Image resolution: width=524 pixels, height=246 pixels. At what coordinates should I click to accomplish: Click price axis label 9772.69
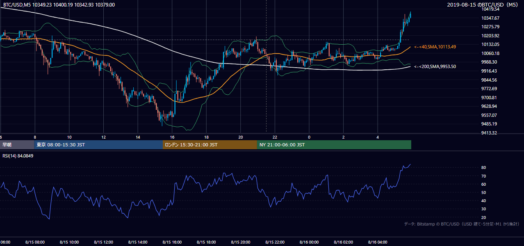click(489, 89)
